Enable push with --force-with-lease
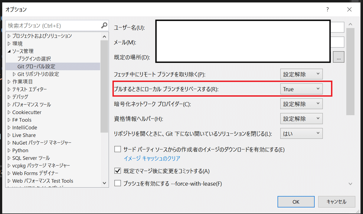This screenshot has width=363, height=214. (118, 183)
